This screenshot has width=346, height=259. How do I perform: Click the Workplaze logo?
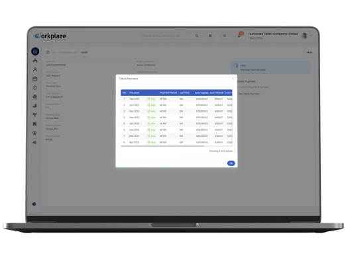coord(50,36)
